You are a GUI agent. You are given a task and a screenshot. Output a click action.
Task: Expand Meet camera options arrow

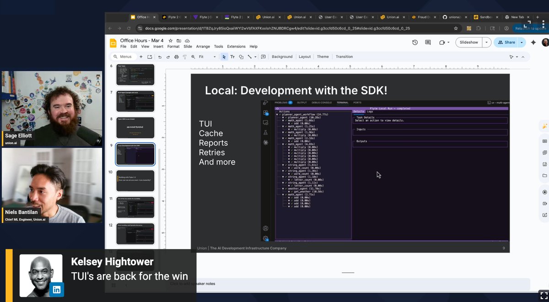coord(448,42)
